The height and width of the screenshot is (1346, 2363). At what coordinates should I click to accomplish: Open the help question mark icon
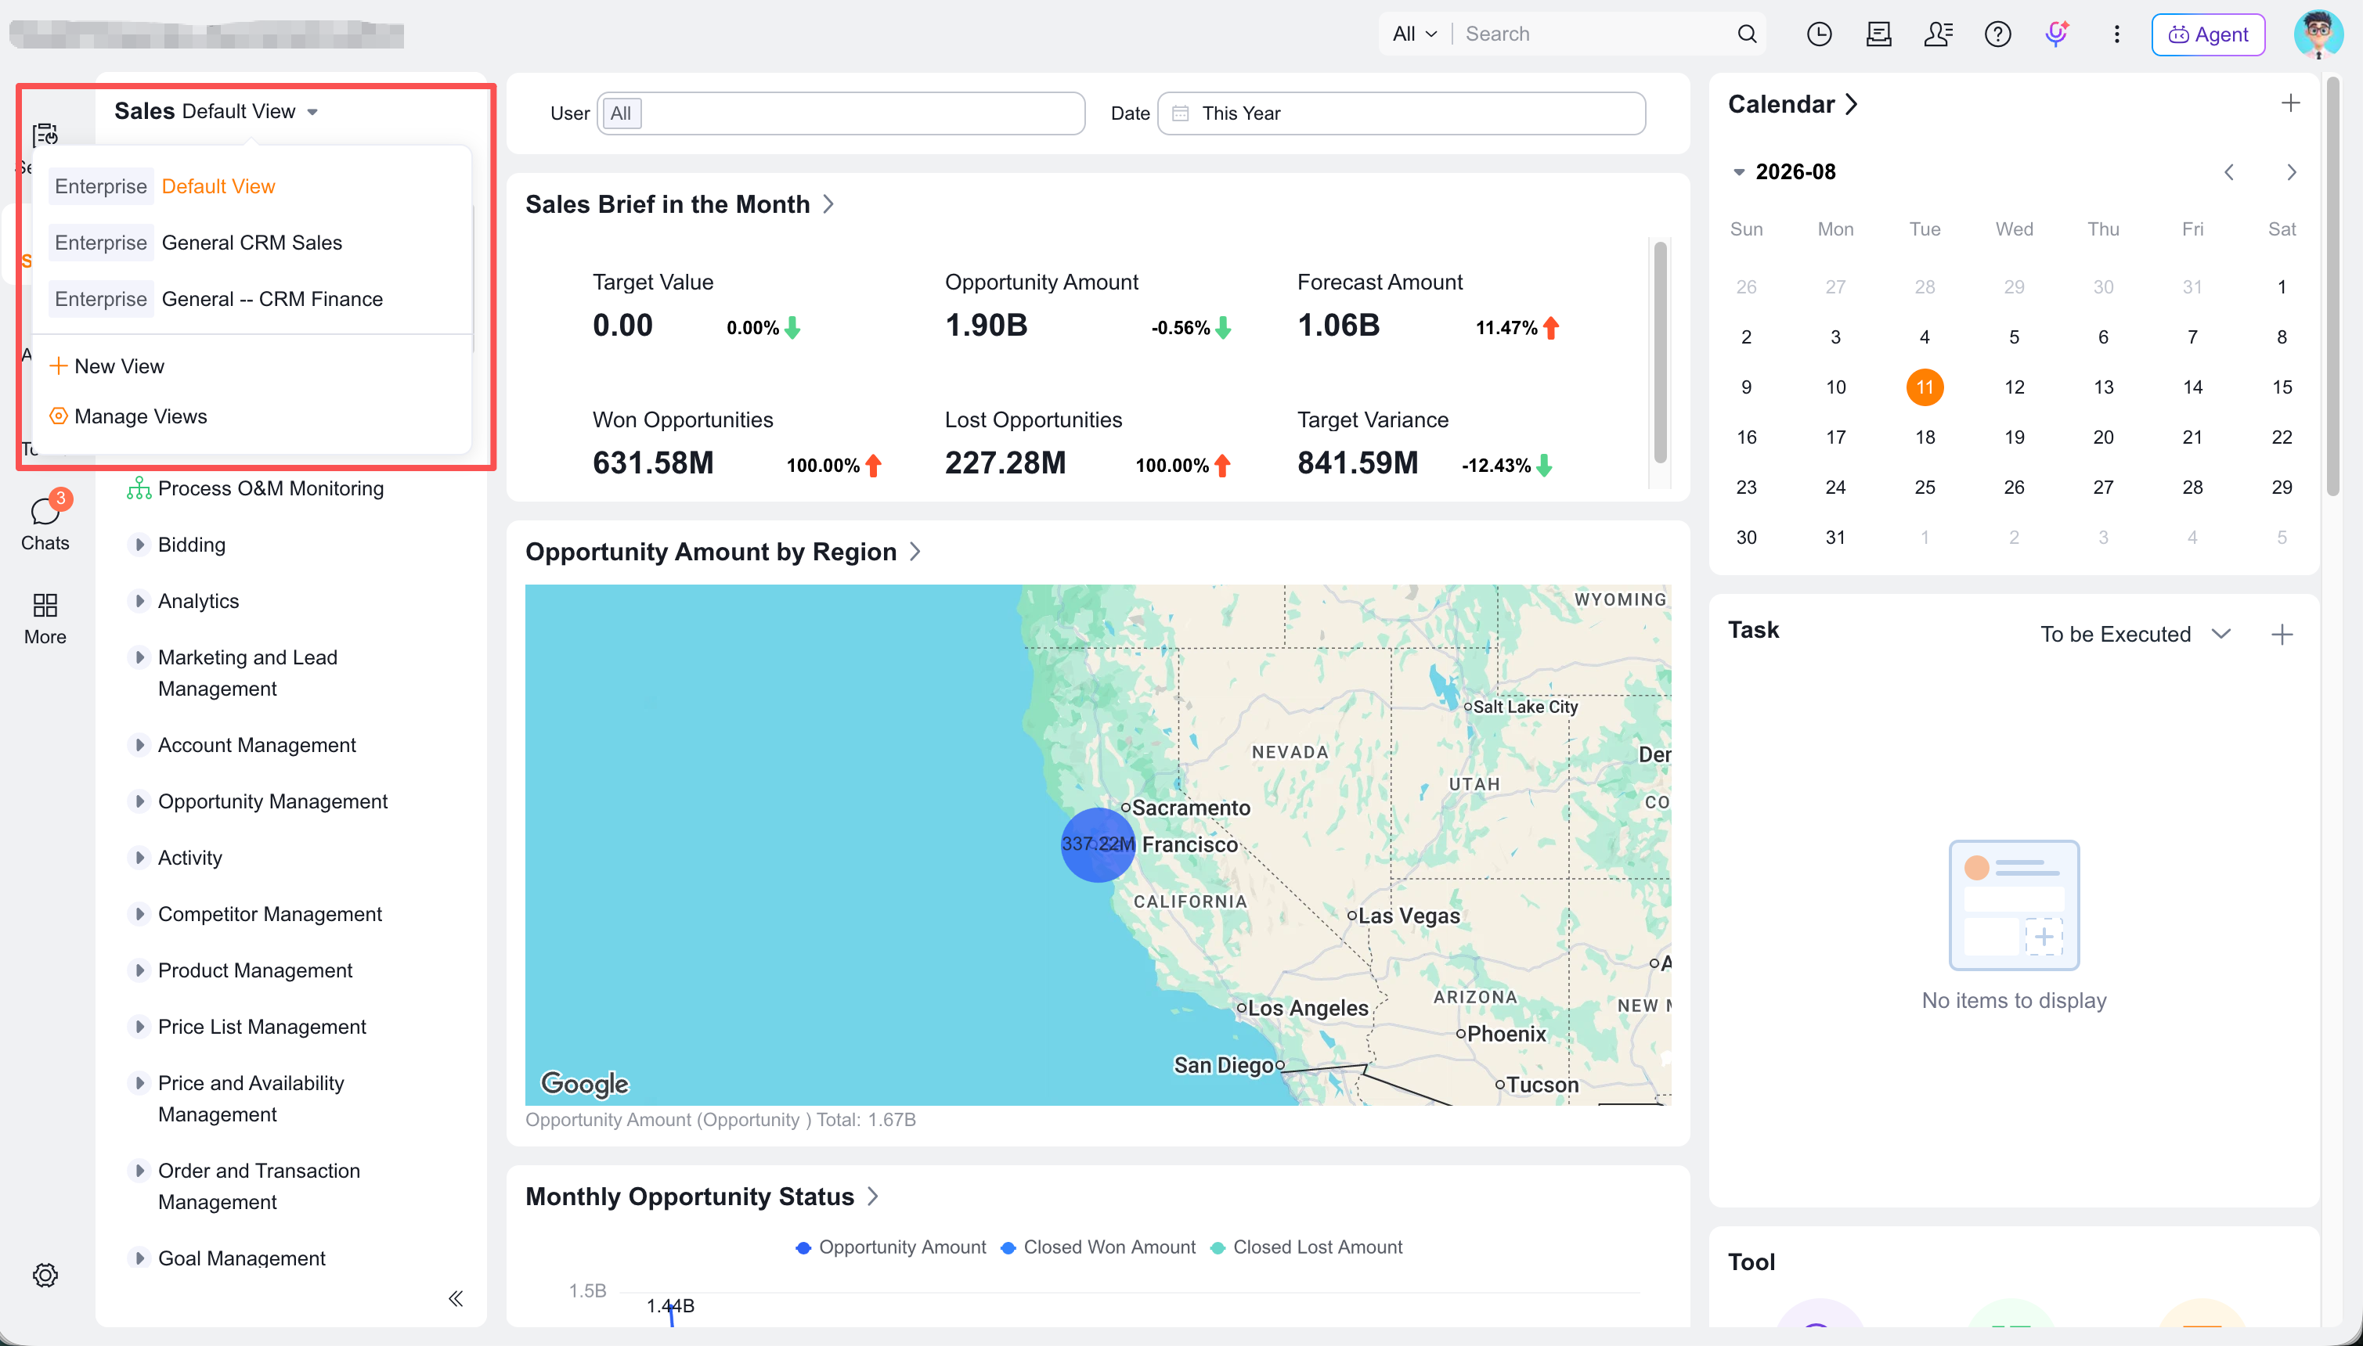tap(1997, 34)
